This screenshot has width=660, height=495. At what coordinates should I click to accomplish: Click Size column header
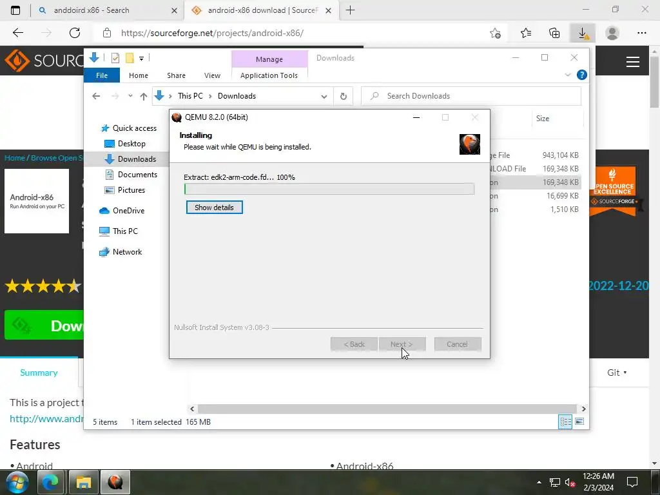click(x=543, y=119)
